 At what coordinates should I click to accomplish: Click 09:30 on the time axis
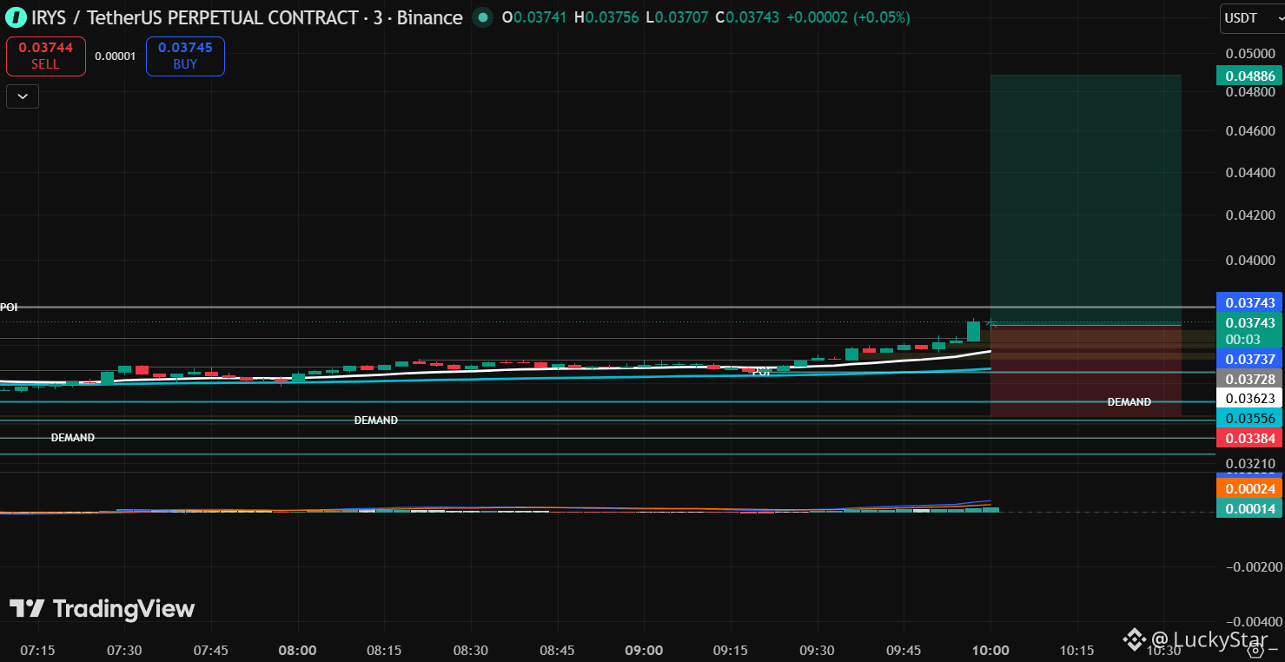(x=817, y=650)
